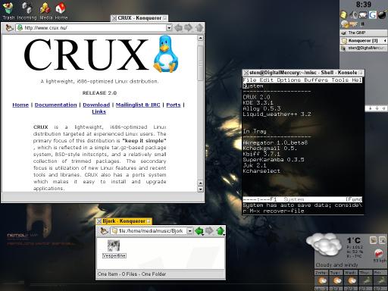
Task: Click the Bjork - Konqueror title tab
Action: [x=124, y=221]
